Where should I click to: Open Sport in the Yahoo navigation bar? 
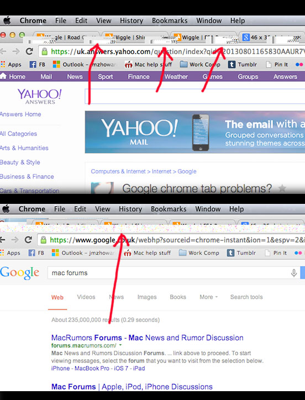(106, 77)
